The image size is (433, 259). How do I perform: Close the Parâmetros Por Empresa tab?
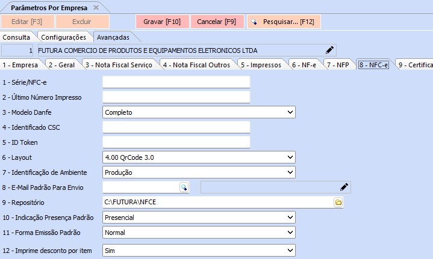(96, 7)
